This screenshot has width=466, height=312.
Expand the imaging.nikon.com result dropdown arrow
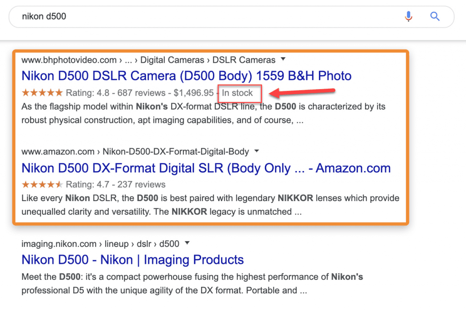pos(187,243)
